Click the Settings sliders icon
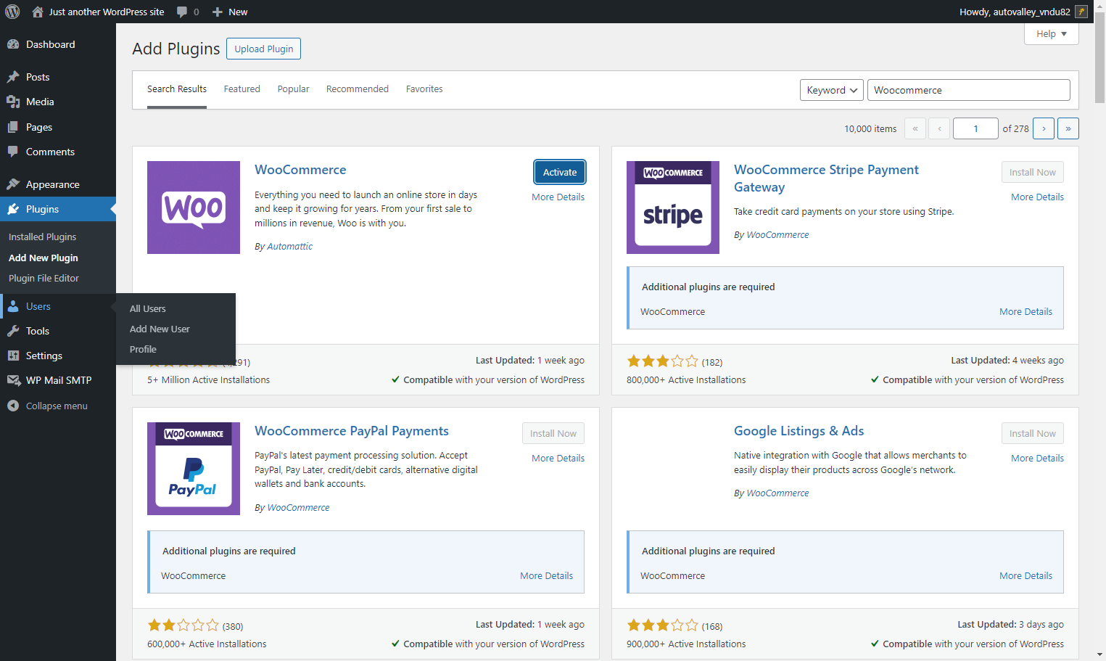 (x=13, y=356)
